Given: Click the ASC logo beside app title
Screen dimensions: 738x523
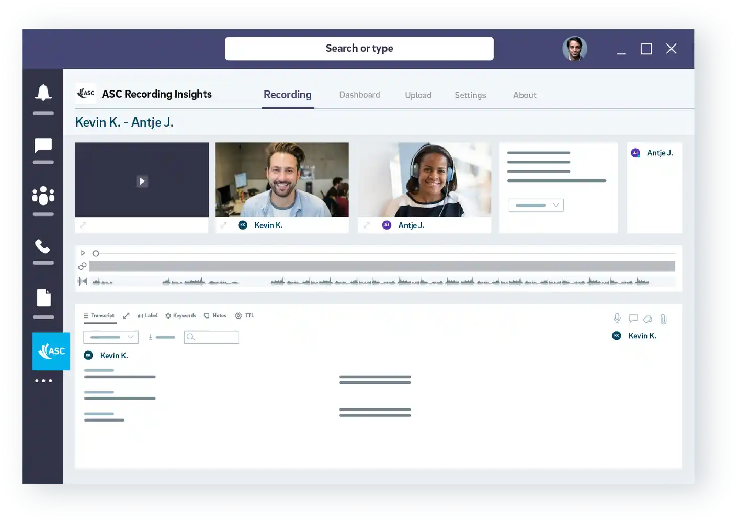Looking at the screenshot, I should click(86, 93).
